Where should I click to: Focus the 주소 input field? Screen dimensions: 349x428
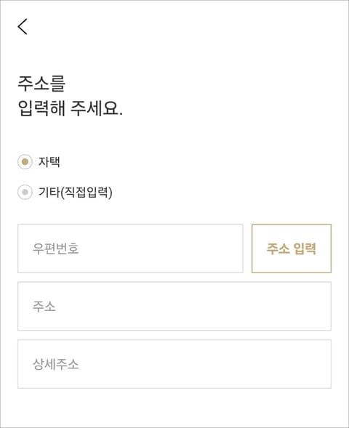click(174, 306)
